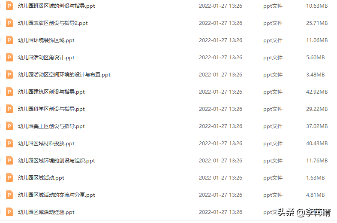Open 幼儿园活动区空间环境的设计与布置.ppt file name
The image size is (337, 223).
(64, 75)
